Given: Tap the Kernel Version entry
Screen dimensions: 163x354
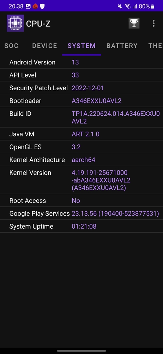Looking at the screenshot, I should pyautogui.click(x=81, y=180).
